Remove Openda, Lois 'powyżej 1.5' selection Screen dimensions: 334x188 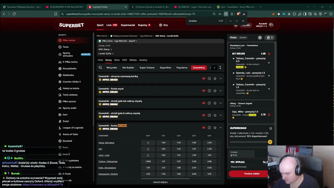pos(269,76)
